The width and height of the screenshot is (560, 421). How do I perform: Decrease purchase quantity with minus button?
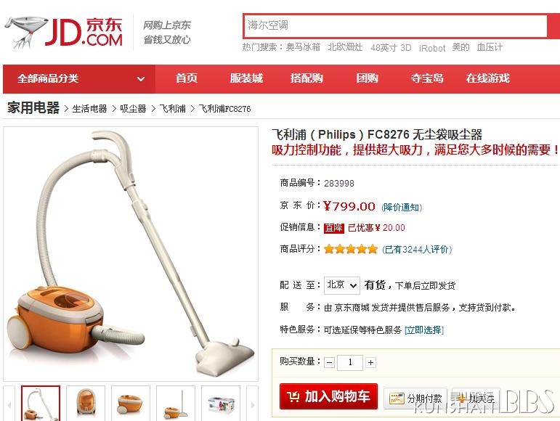pyautogui.click(x=329, y=363)
